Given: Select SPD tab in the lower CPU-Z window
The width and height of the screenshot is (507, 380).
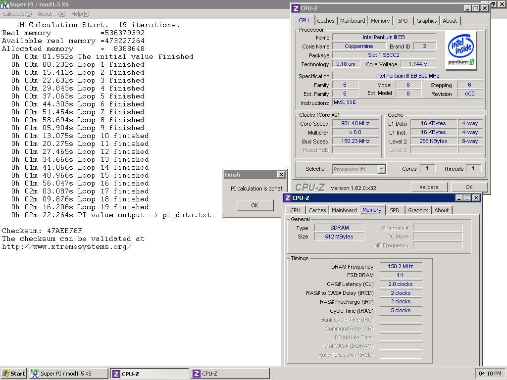Looking at the screenshot, I should coord(395,210).
